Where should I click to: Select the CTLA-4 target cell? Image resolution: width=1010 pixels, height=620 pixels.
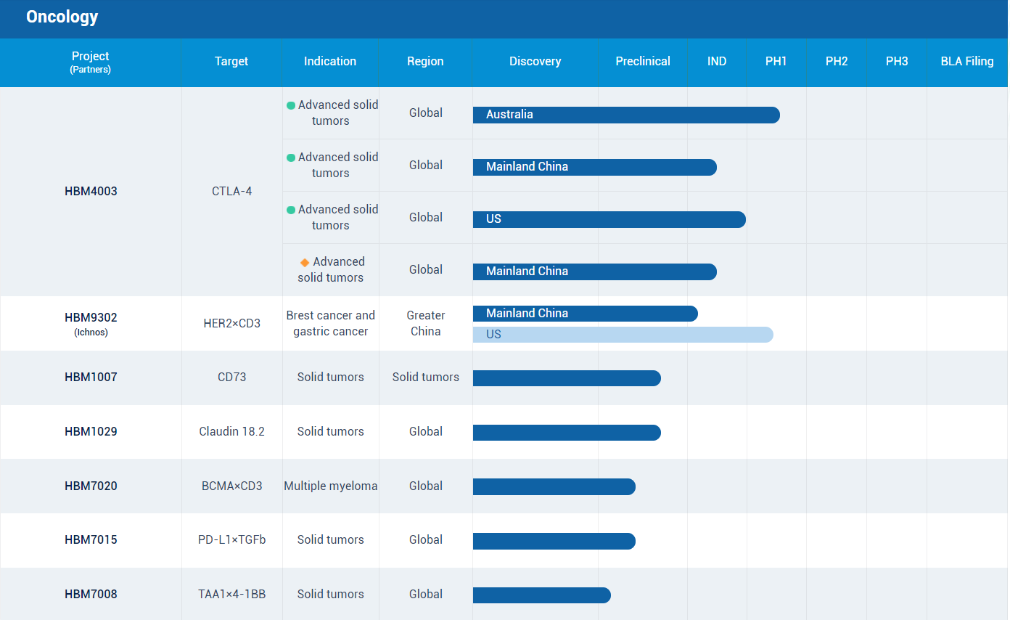231,192
